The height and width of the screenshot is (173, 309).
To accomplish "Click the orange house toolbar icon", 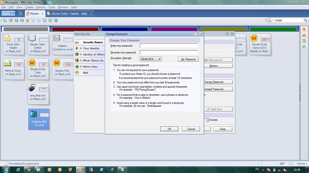I will [x=28, y=21].
